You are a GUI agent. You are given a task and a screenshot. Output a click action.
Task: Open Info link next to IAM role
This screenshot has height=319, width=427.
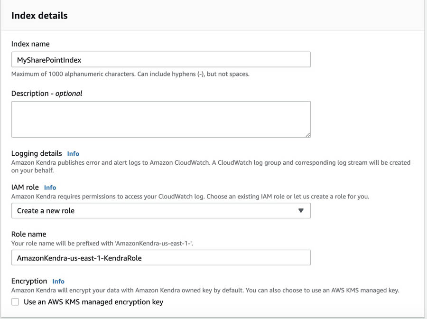50,188
